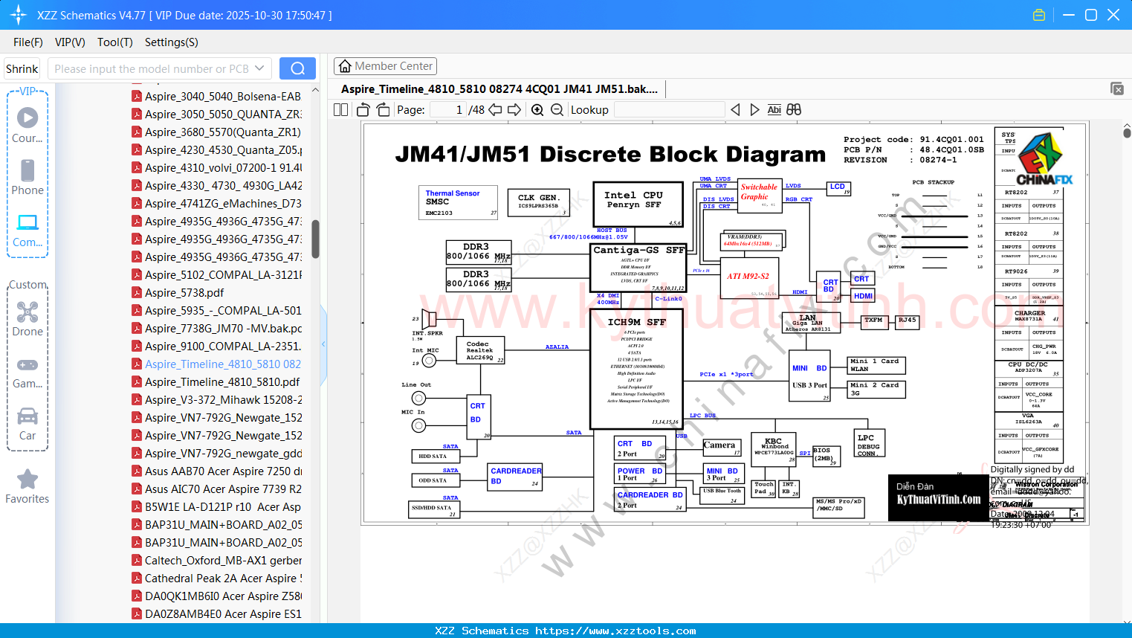Click the page number input box
Viewport: 1132px width, 638px height.
tap(448, 109)
